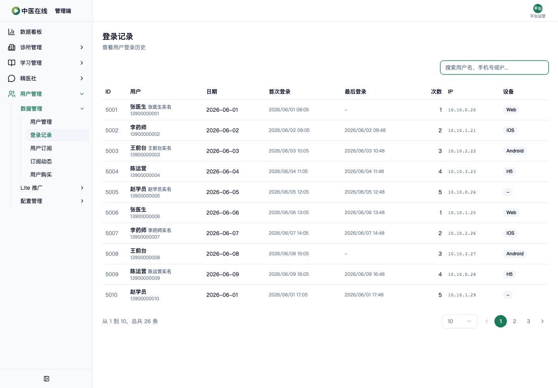Expand 配置管理 chevron
The height and width of the screenshot is (388, 558).
82,201
